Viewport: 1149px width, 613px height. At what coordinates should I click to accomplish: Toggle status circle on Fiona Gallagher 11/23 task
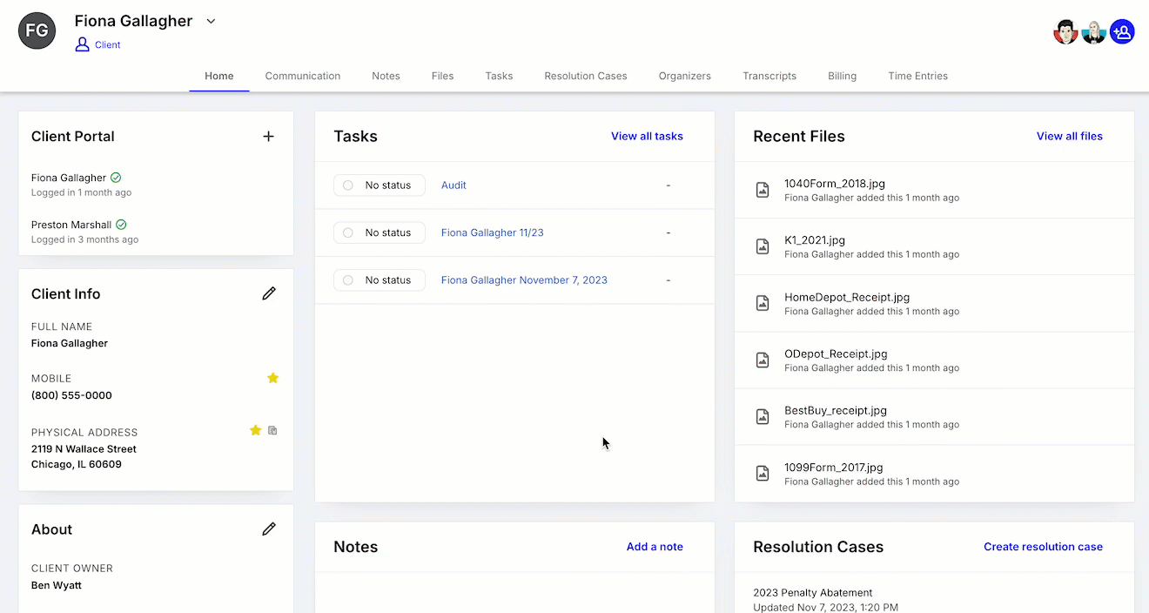coord(348,232)
